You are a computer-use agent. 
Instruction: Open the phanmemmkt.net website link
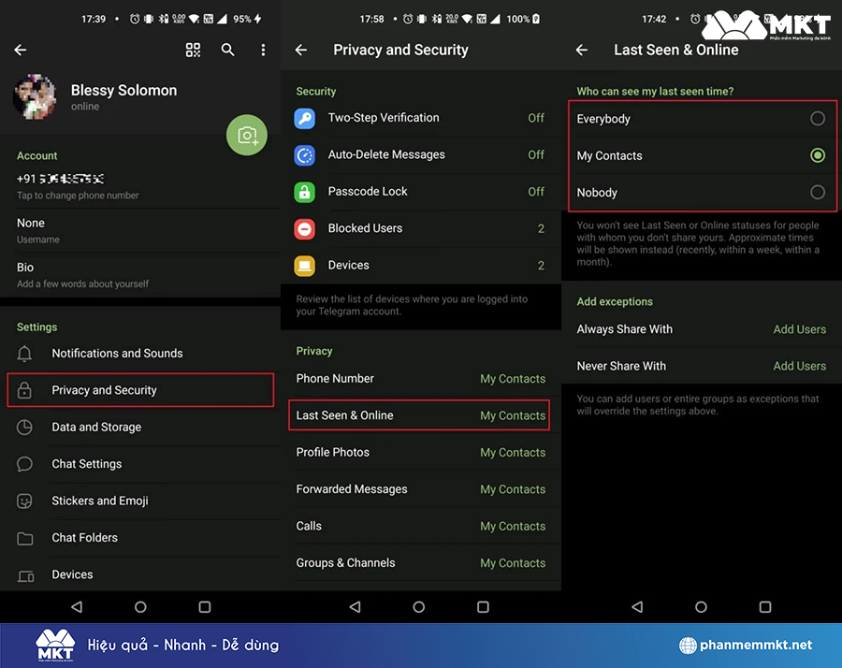(x=746, y=645)
